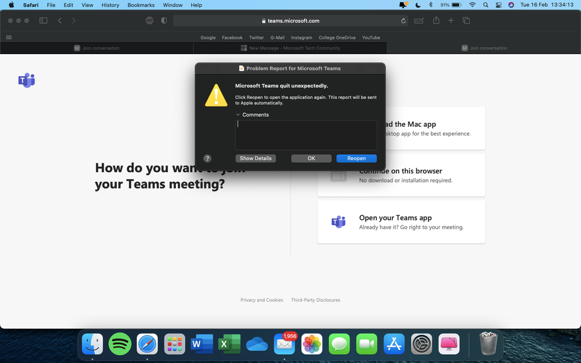The width and height of the screenshot is (581, 363).
Task: Open Photos app from the Dock
Action: 311,344
